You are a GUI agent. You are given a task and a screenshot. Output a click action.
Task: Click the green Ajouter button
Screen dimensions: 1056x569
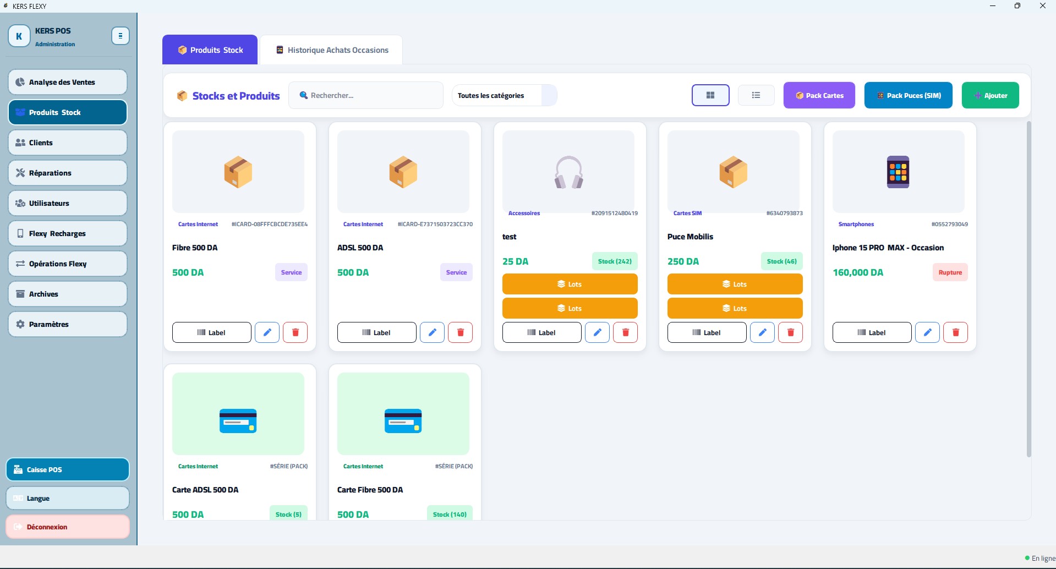tap(991, 95)
